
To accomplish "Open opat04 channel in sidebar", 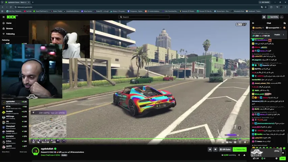I will pyautogui.click(x=14, y=147).
